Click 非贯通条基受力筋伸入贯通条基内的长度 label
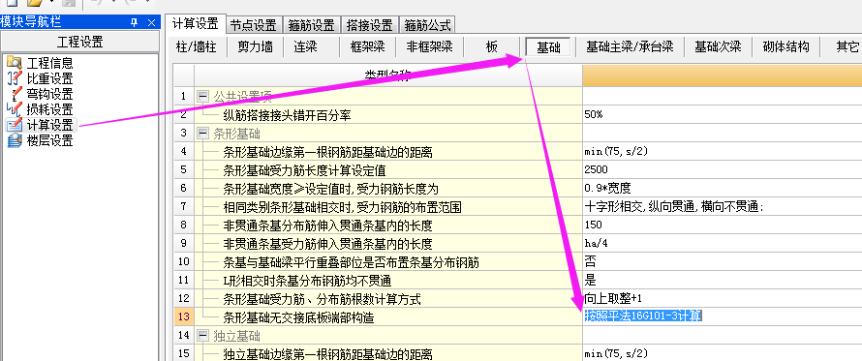This screenshot has width=862, height=361. (x=327, y=244)
